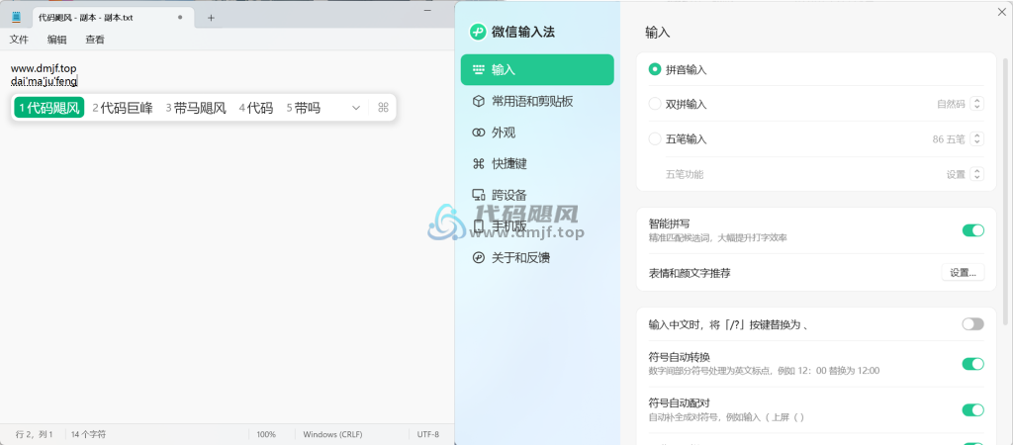1013x445 pixels.
Task: Select 五笔输入 radio button
Action: (x=655, y=138)
